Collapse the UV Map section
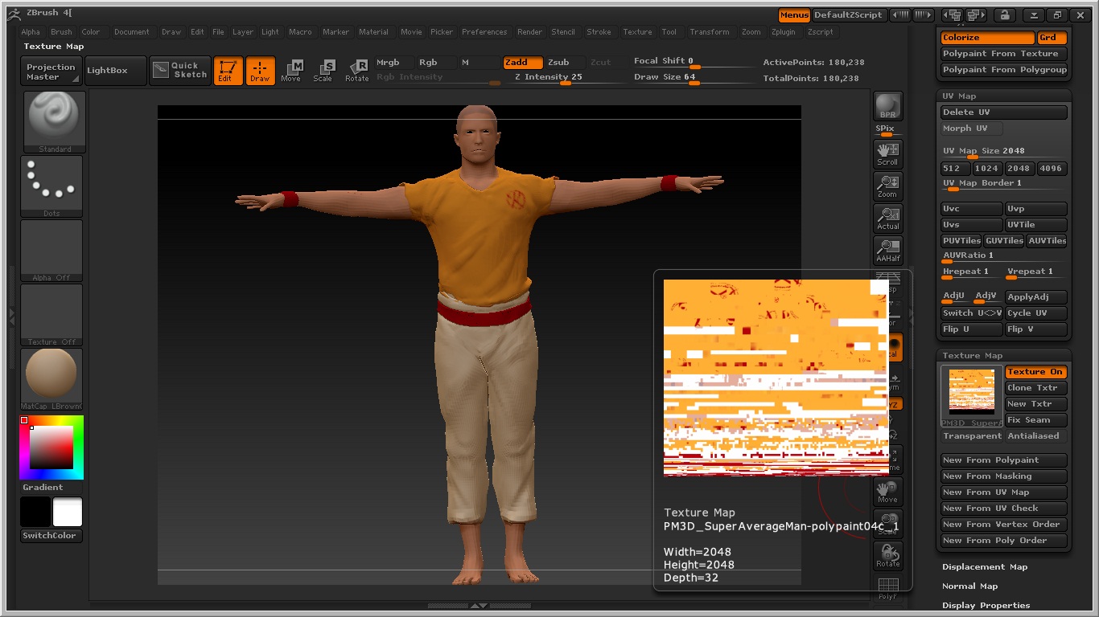The image size is (1099, 617). pos(960,96)
